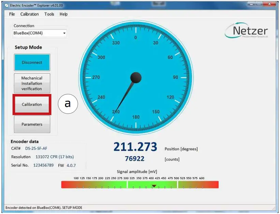Click the position value 211.273
The width and height of the screenshot is (280, 214).
coord(135,147)
